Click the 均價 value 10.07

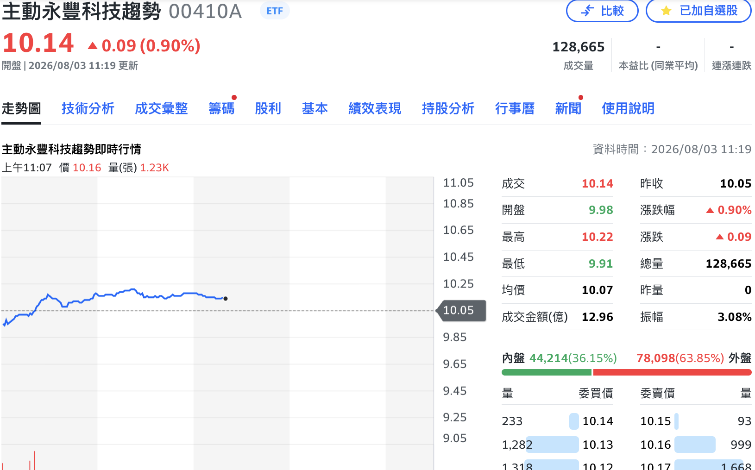pyautogui.click(x=598, y=290)
